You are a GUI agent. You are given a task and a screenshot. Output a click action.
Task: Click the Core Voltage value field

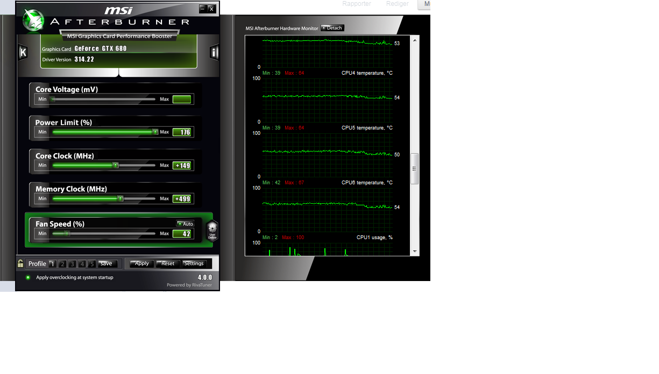point(182,99)
